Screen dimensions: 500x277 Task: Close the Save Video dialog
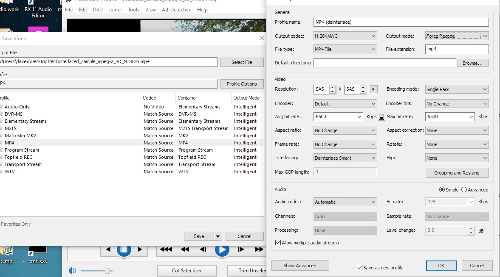[262, 38]
